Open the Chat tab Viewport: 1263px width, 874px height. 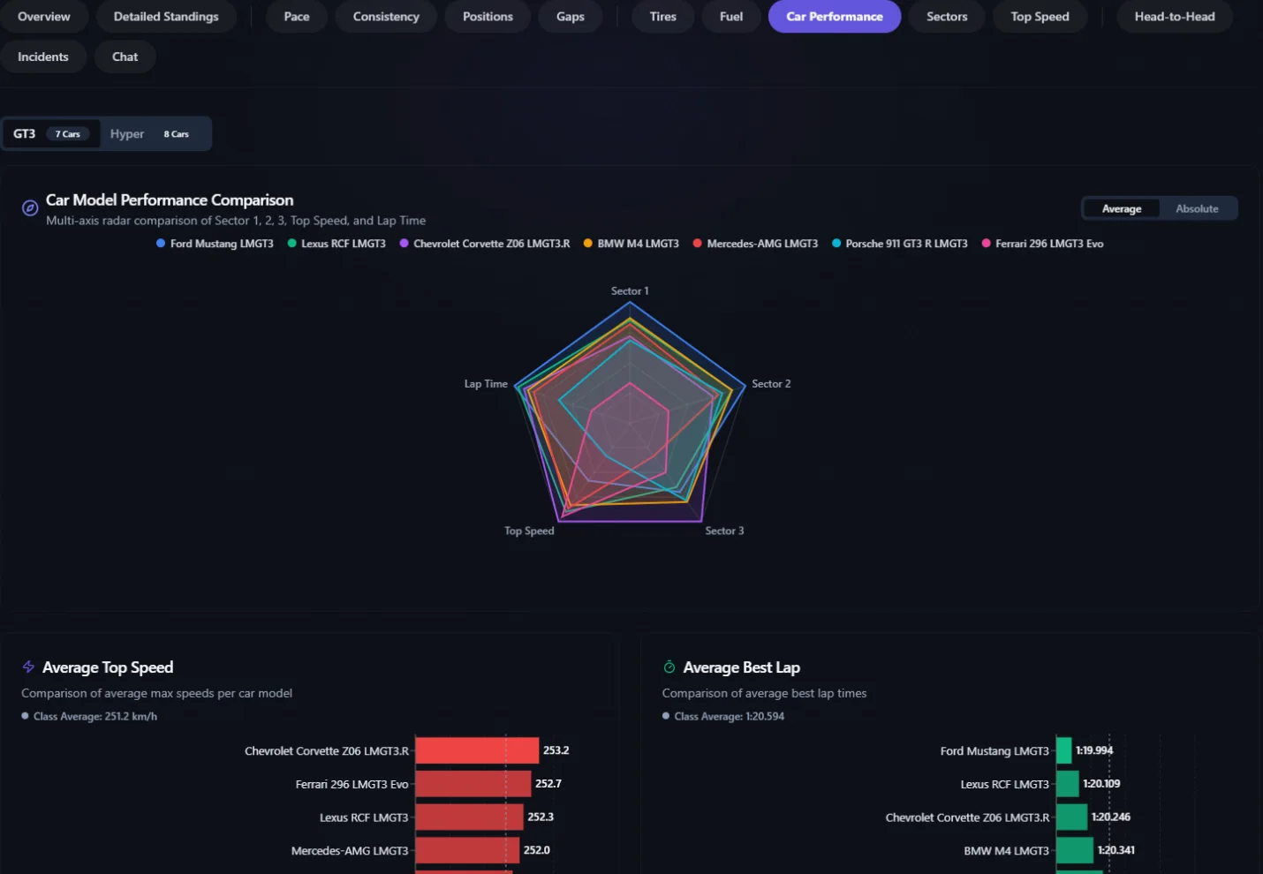(x=125, y=57)
